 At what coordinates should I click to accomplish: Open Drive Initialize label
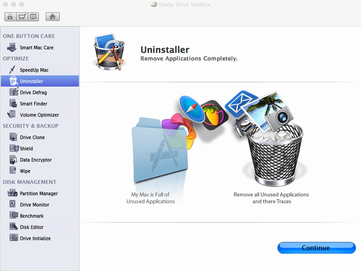coord(35,239)
